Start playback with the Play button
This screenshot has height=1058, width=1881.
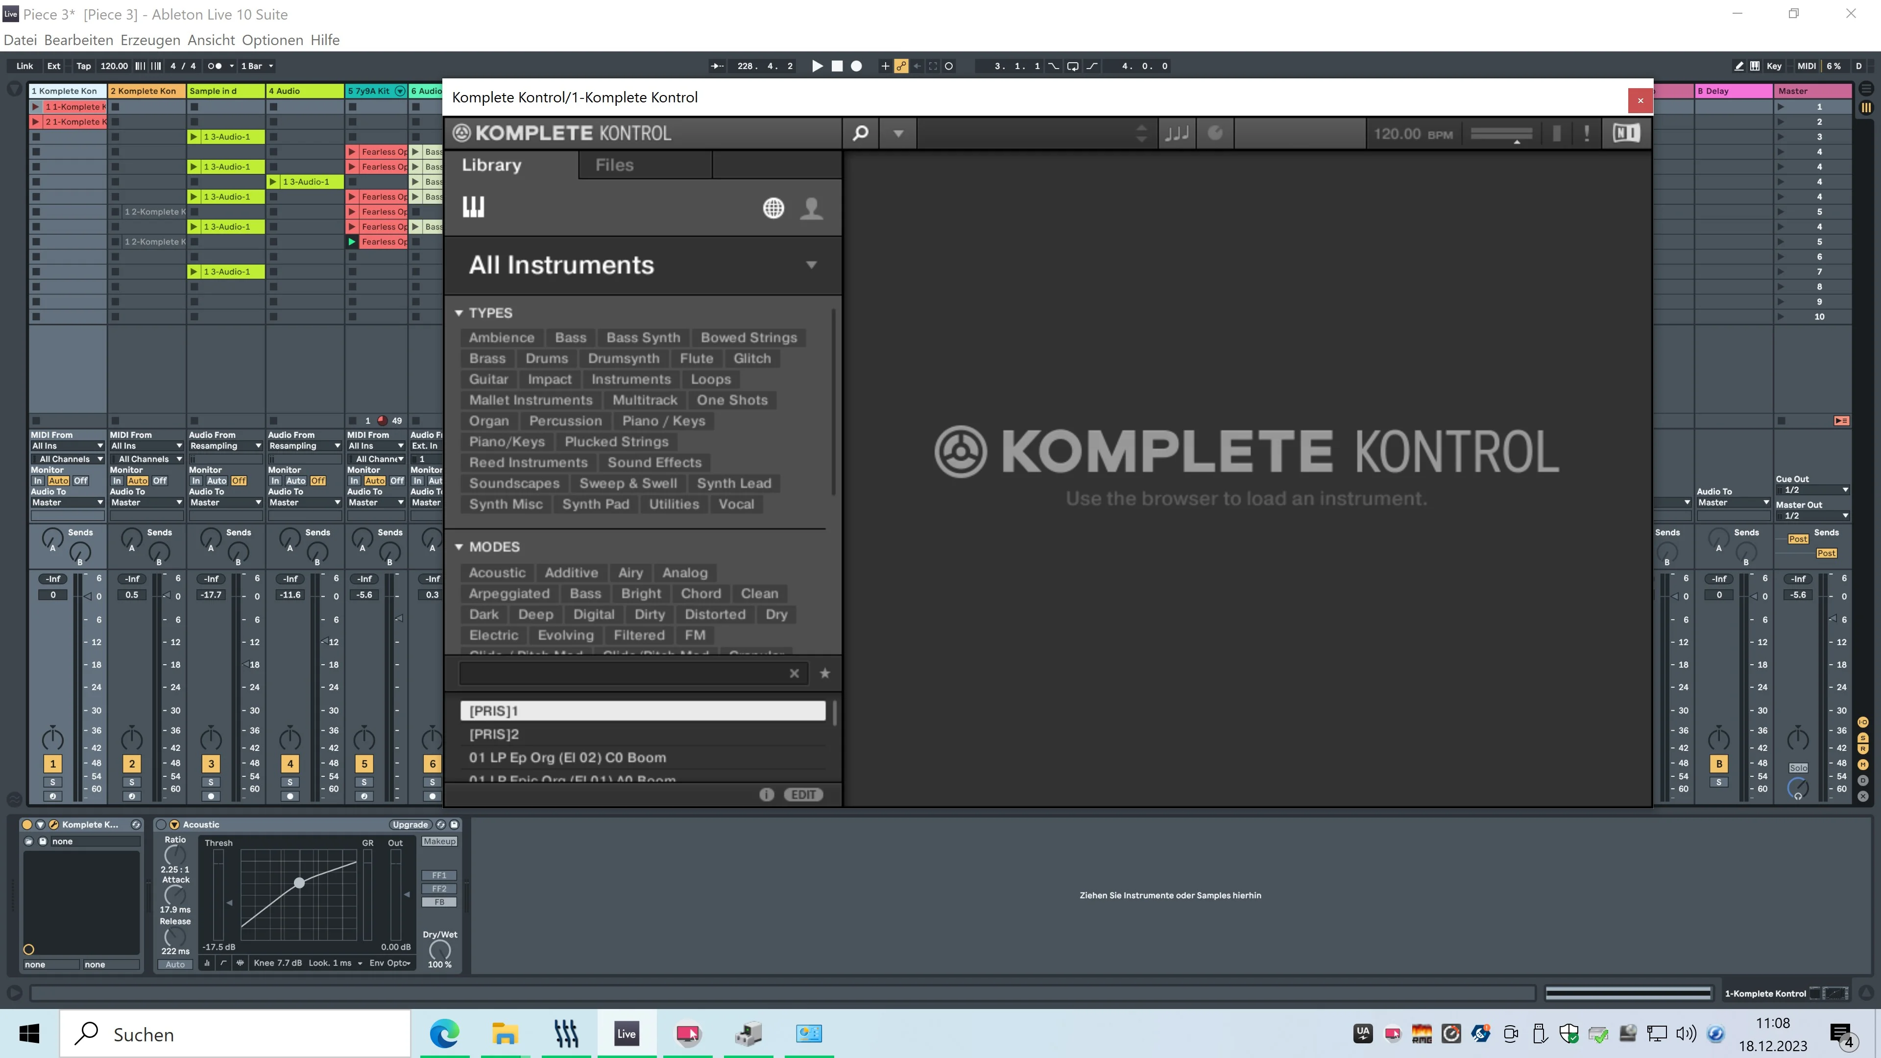817,66
